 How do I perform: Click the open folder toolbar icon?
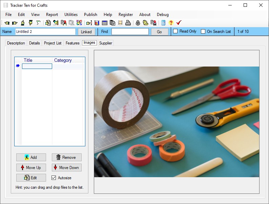(x=145, y=23)
